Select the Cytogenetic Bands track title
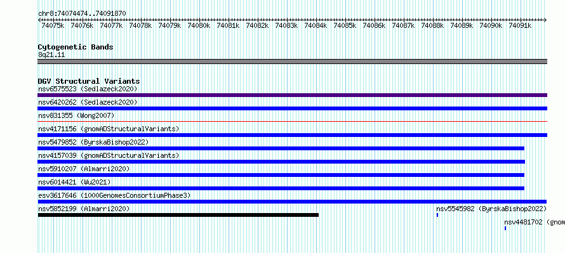Image resolution: width=565 pixels, height=253 pixels. pyautogui.click(x=76, y=47)
